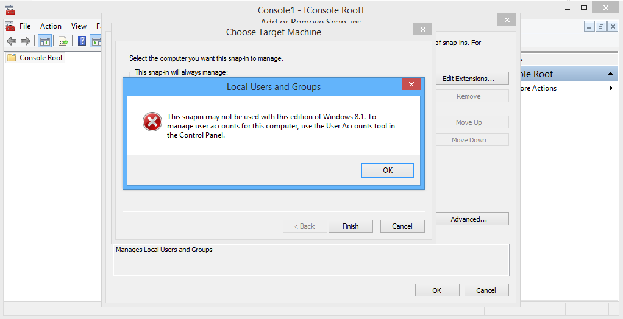
Task: Click the Advanced... button
Action: (x=469, y=219)
